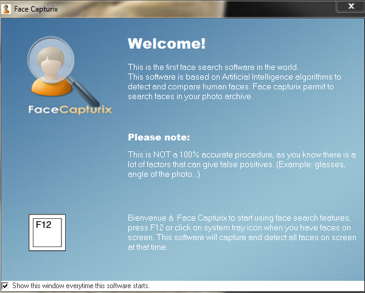Screen dimensions: 365x293
Task: Uncheck 'Show this window everytime this software starts'
Action: (x=5, y=286)
